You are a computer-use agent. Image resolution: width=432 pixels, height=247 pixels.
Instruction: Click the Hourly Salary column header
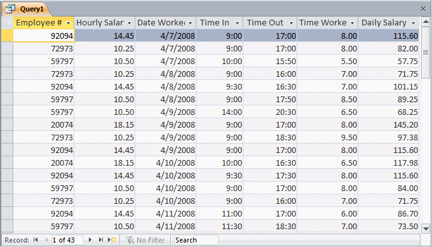[105, 23]
